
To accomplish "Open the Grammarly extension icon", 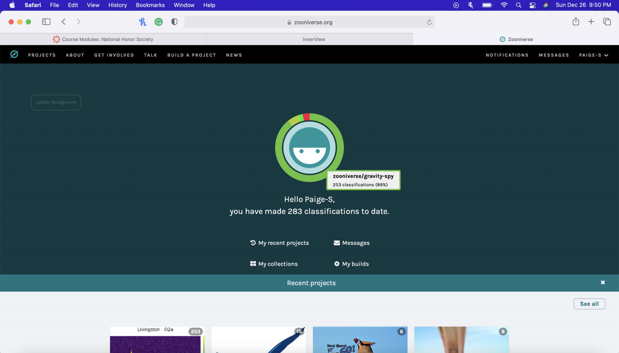I will tap(159, 22).
